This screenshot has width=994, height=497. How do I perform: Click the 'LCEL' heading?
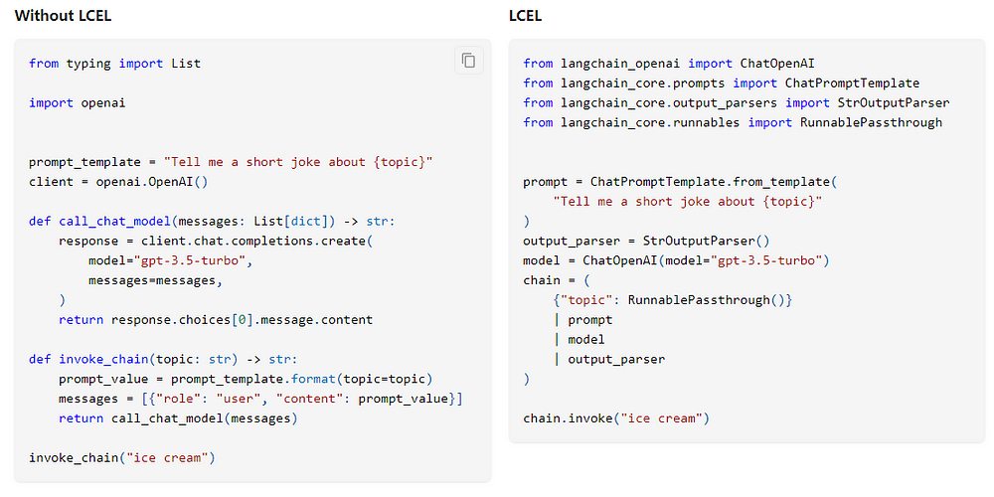coord(525,17)
